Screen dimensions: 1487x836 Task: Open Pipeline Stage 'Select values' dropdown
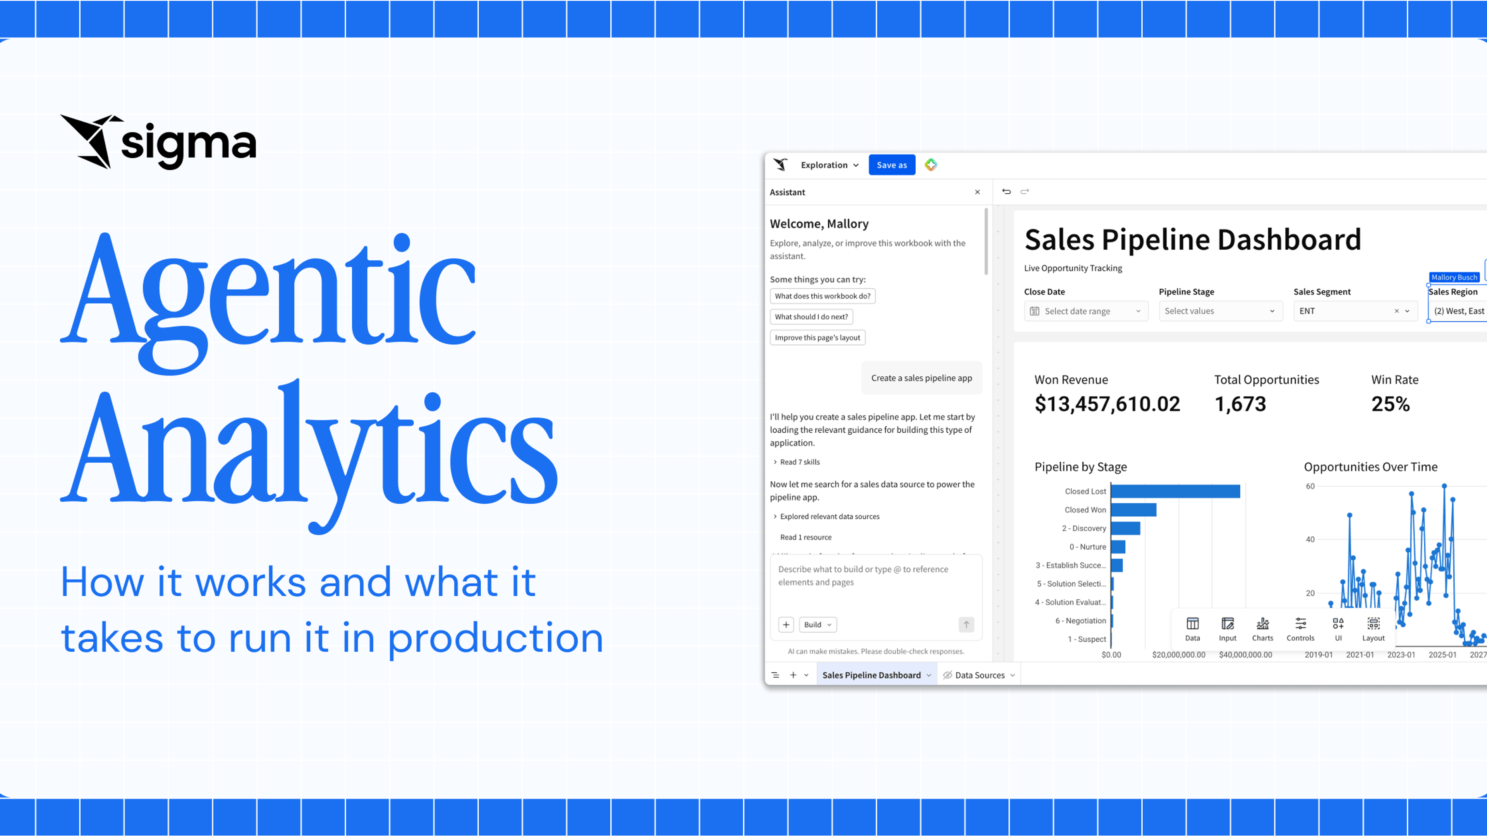(x=1220, y=311)
